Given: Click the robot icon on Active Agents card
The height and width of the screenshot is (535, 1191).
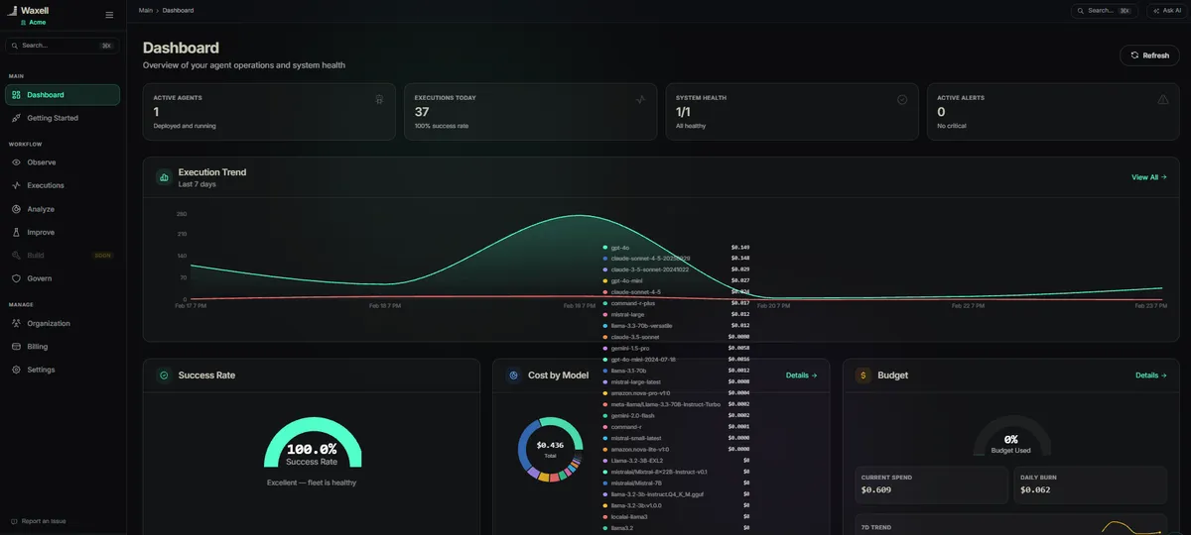Looking at the screenshot, I should click(379, 99).
